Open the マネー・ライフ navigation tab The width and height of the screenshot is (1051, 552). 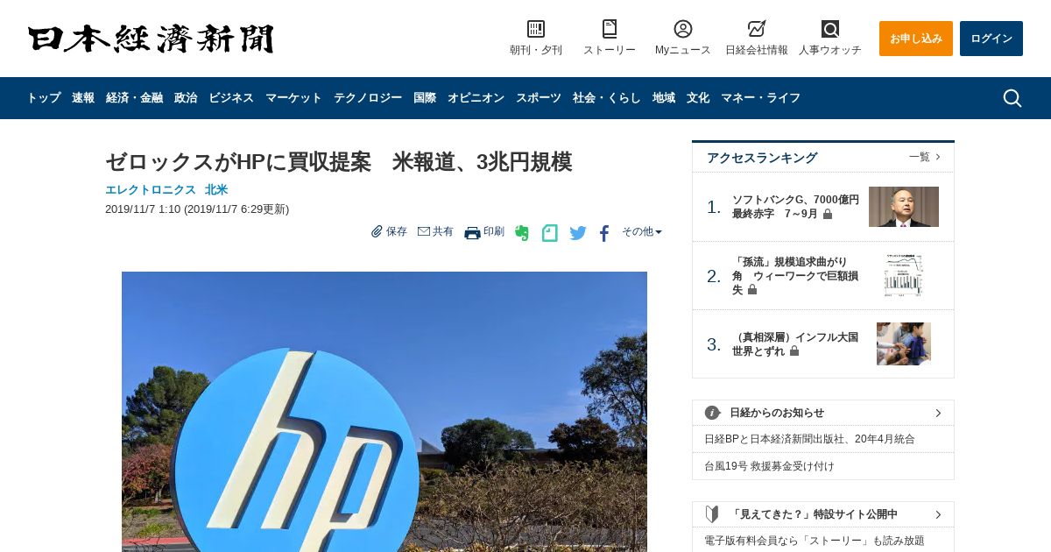click(760, 98)
